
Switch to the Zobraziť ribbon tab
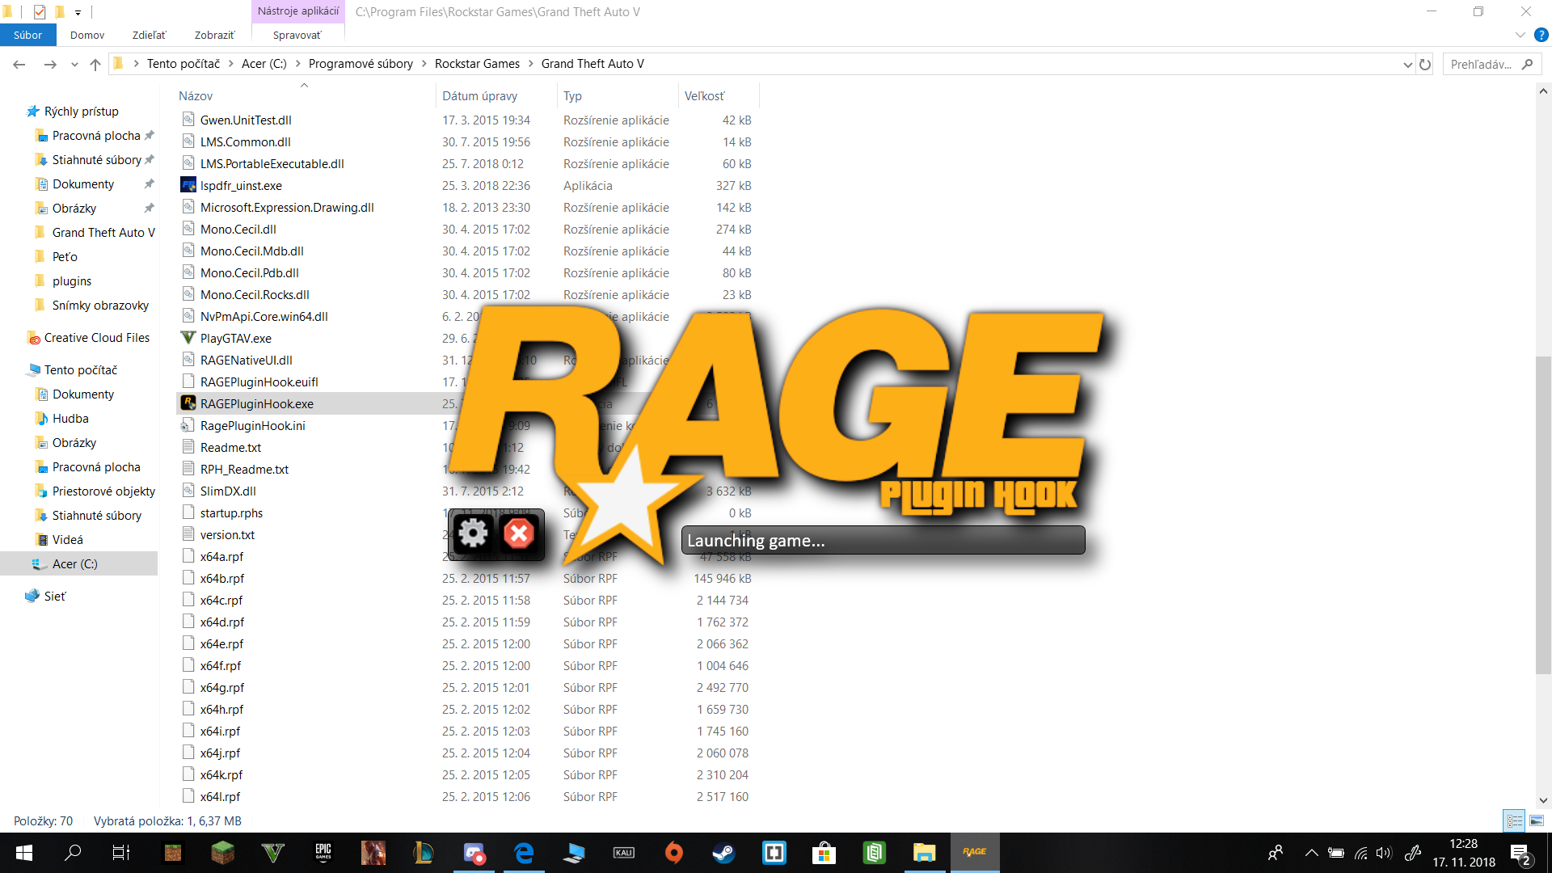pyautogui.click(x=214, y=35)
